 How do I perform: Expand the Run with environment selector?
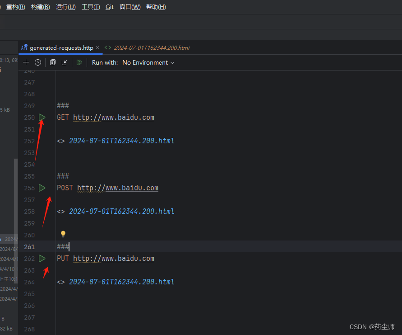pos(173,62)
